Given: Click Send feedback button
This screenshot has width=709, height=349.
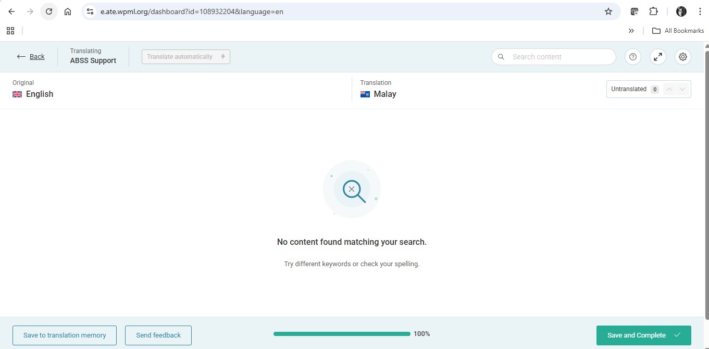Looking at the screenshot, I should [158, 335].
